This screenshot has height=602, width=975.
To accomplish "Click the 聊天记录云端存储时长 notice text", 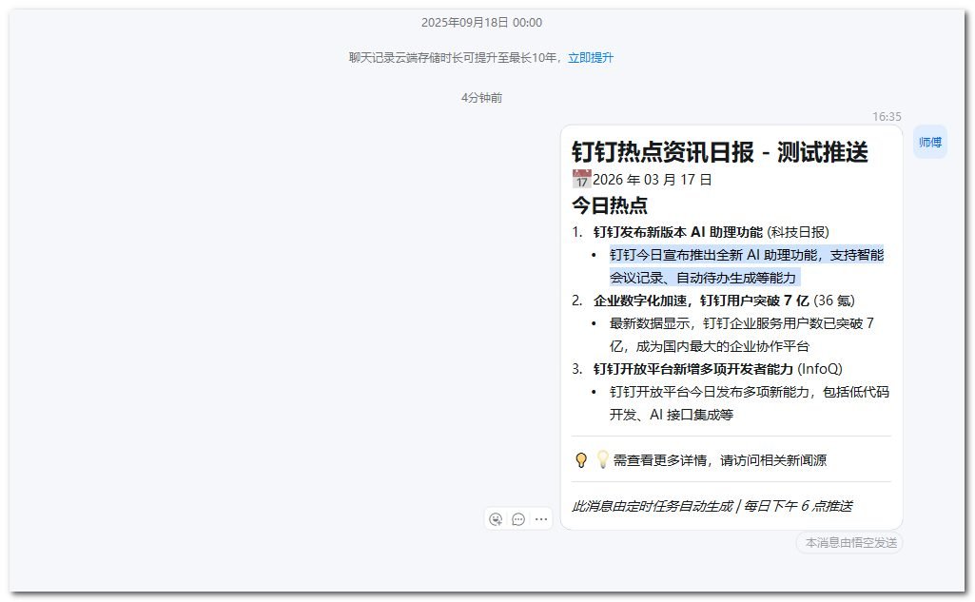I will 457,58.
